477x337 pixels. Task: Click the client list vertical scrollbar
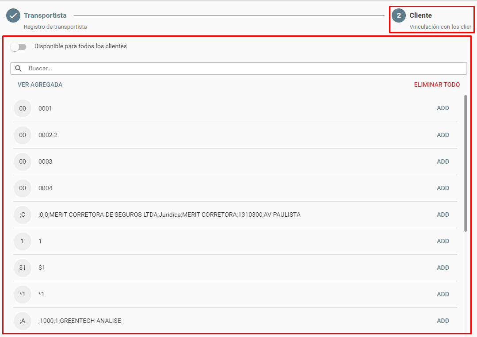click(466, 164)
